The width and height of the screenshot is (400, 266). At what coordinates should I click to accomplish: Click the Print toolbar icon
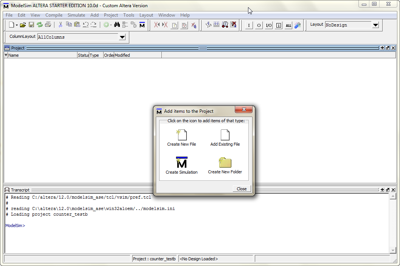click(48, 25)
